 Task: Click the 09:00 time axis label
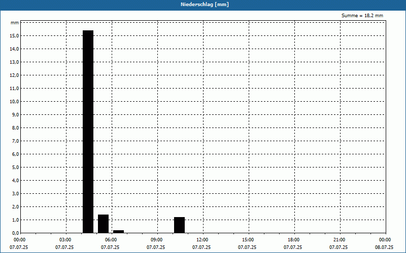point(157,240)
